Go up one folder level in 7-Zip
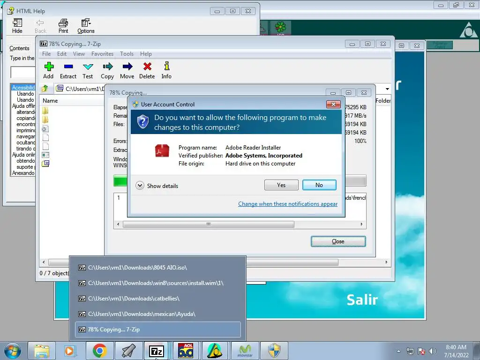Screen dimensions: 480x360 pyautogui.click(x=45, y=89)
